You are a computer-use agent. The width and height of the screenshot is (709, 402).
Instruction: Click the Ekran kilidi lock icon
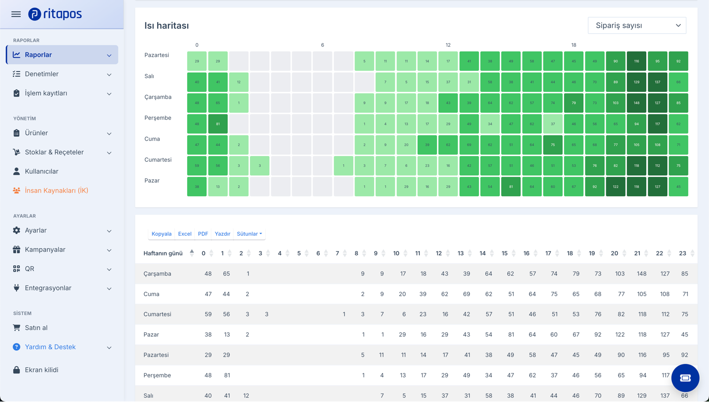16,370
